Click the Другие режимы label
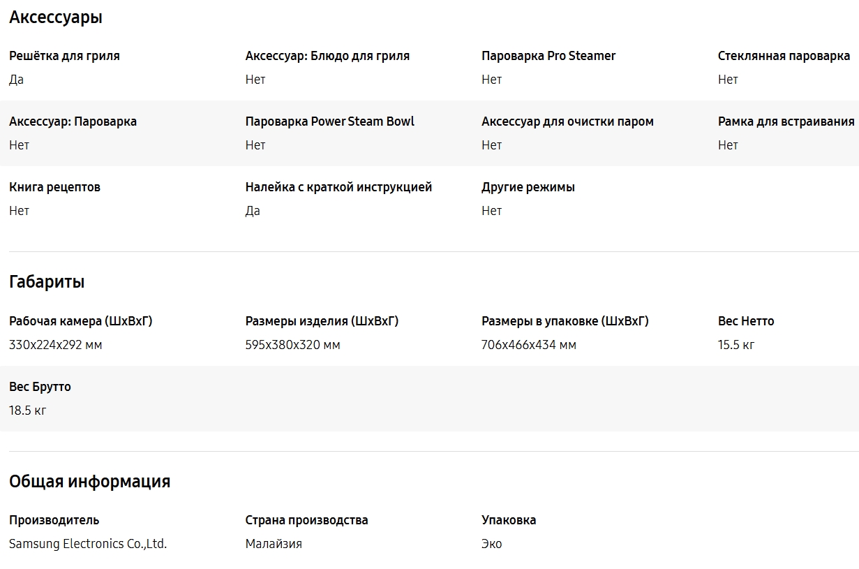This screenshot has width=859, height=569. coord(528,187)
